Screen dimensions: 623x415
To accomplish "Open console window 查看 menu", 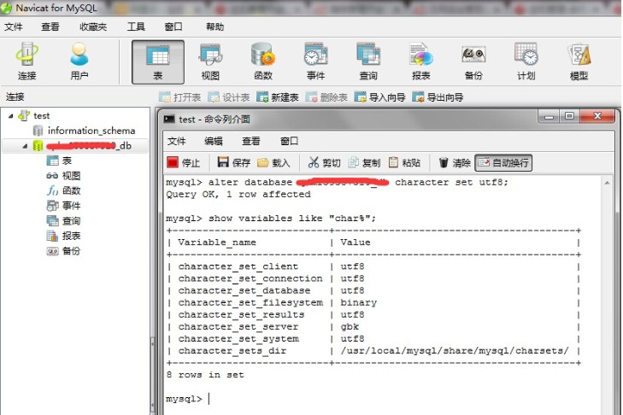I will pyautogui.click(x=250, y=141).
